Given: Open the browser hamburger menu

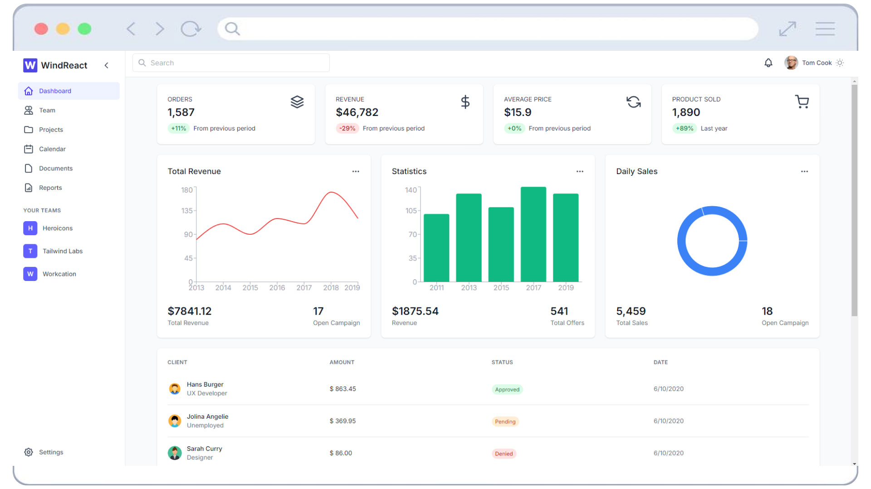Looking at the screenshot, I should click(825, 29).
